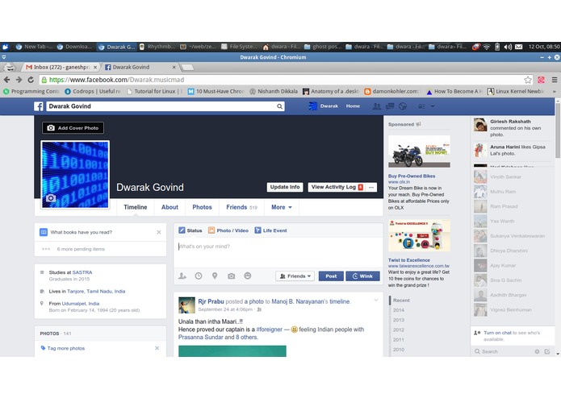Open the volume control in the system tray

tap(508, 47)
